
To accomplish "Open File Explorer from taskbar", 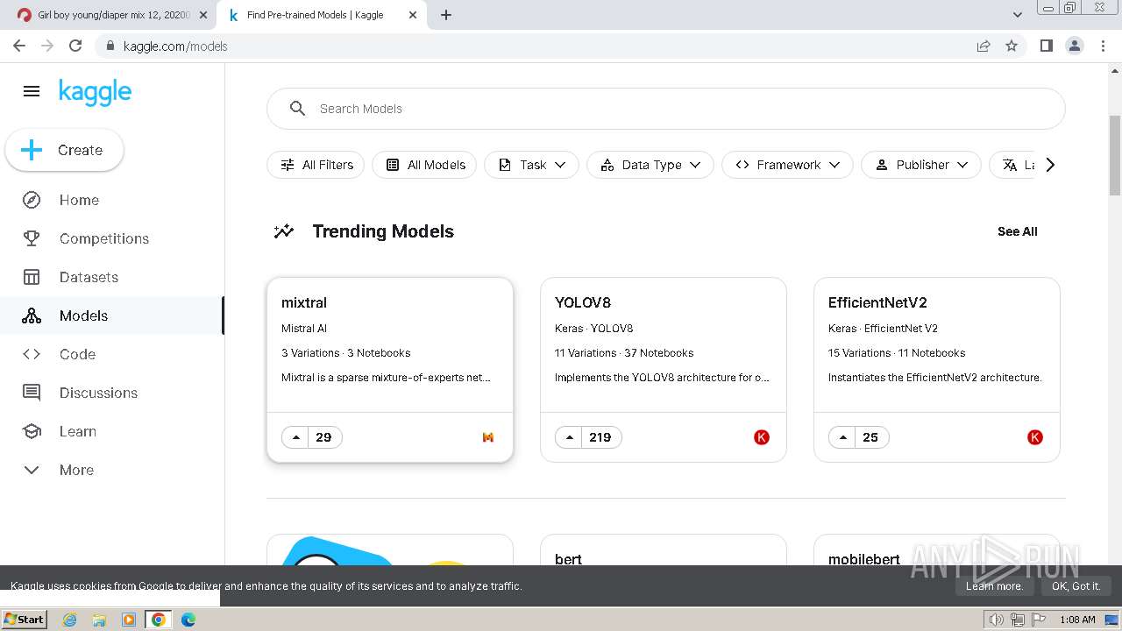I will 99,620.
